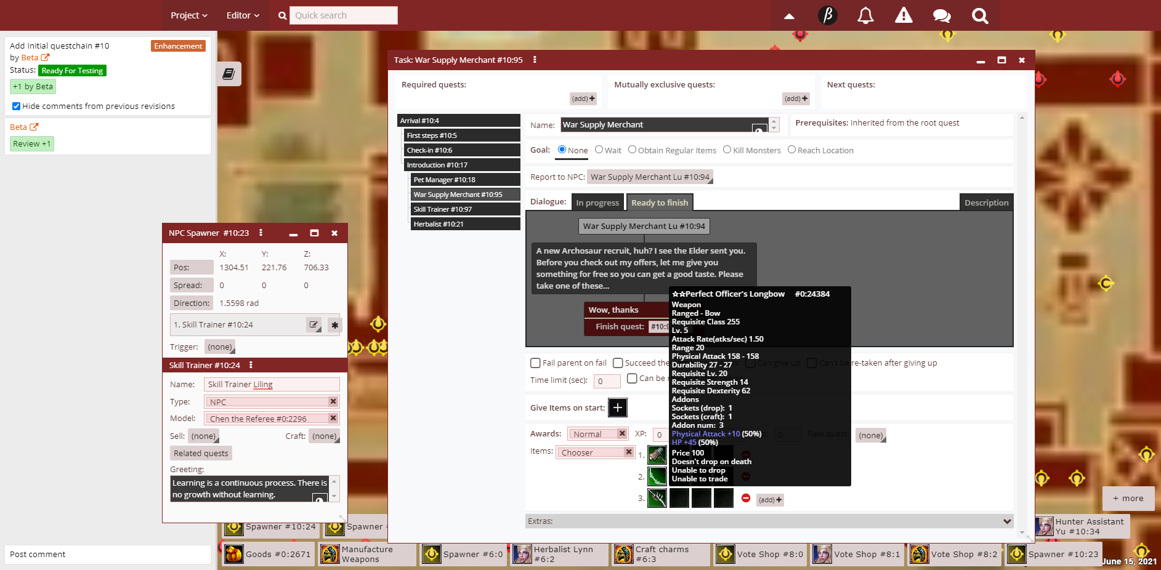
Task: Click the beta symbol icon in header
Action: [828, 15]
